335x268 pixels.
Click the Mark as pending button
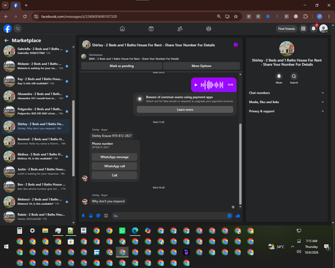tap(122, 66)
